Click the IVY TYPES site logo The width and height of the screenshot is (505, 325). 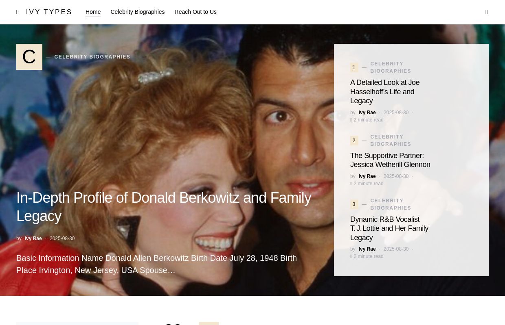point(49,12)
